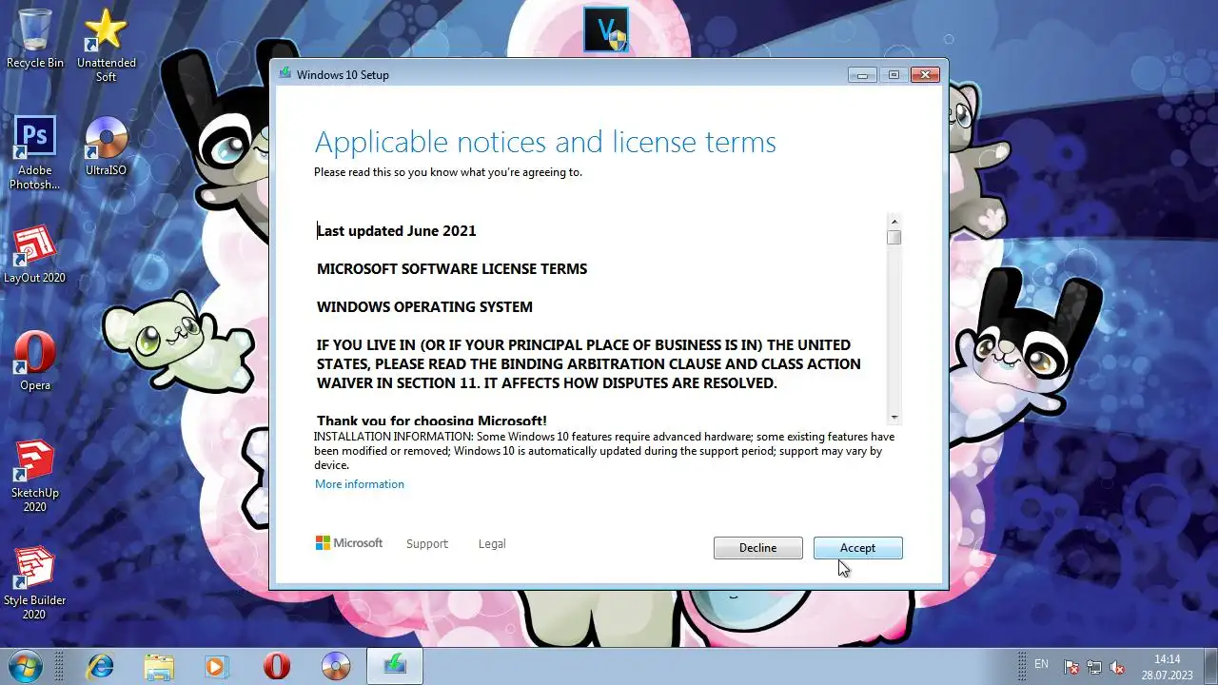Viewport: 1218px width, 685px height.
Task: Accept the license terms
Action: tap(857, 548)
